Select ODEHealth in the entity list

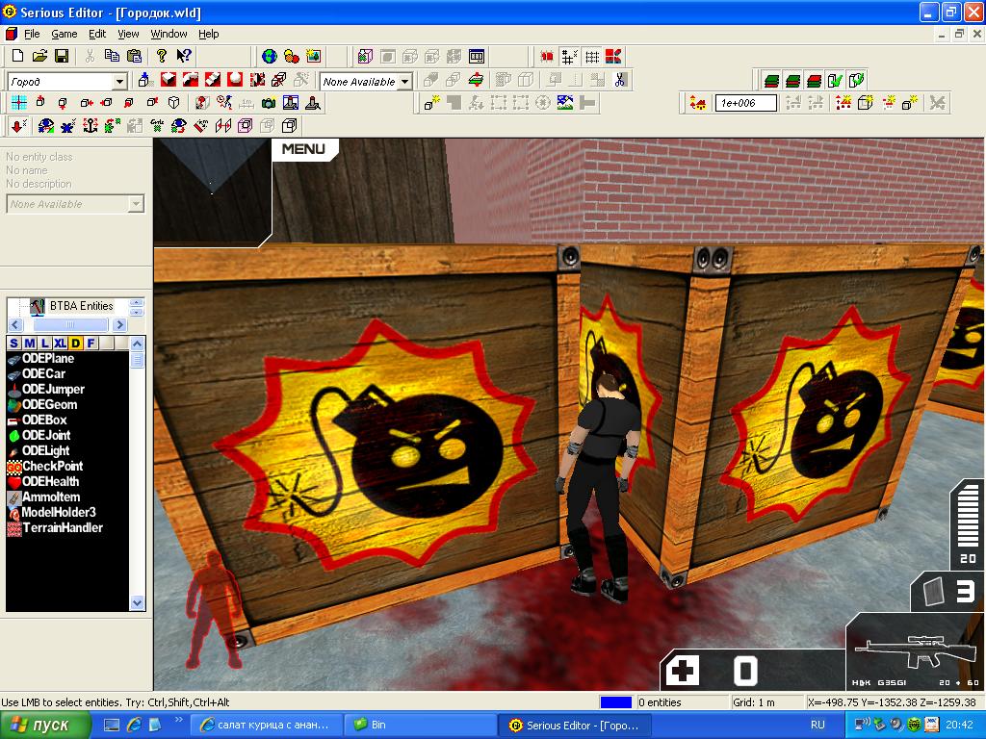tap(50, 481)
